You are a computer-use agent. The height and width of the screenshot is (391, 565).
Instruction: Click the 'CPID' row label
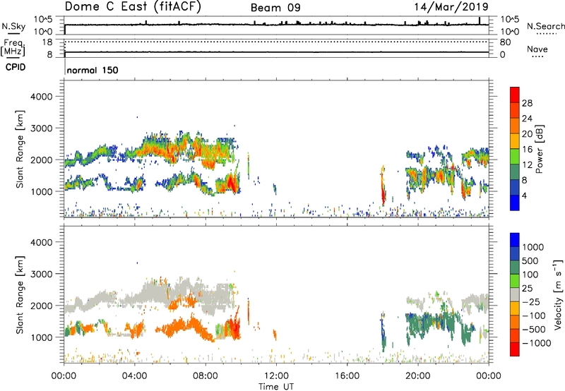pyautogui.click(x=16, y=67)
